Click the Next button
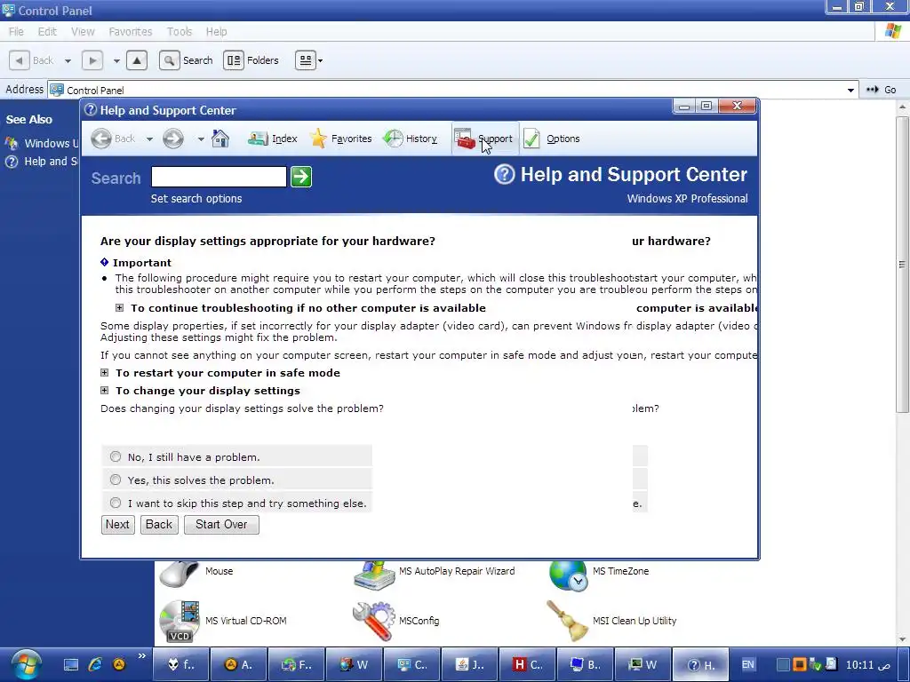Screen dimensions: 910x682 pos(118,525)
